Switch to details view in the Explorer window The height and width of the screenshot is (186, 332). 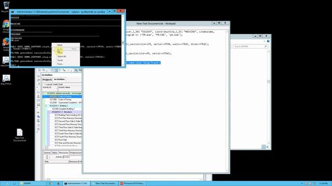264,147
